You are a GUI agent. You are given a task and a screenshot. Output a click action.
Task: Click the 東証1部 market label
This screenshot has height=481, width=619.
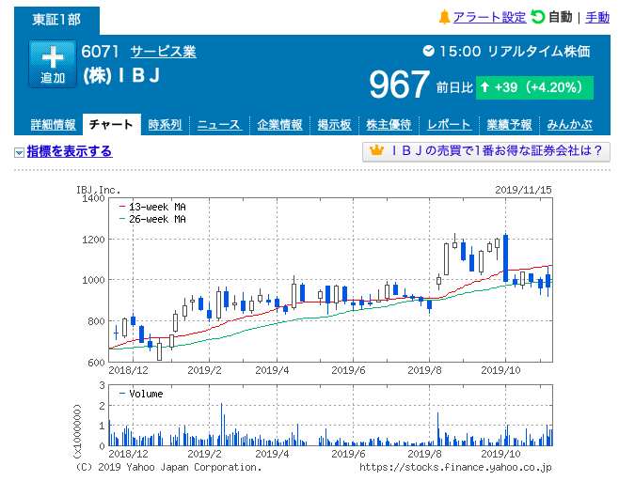point(56,20)
